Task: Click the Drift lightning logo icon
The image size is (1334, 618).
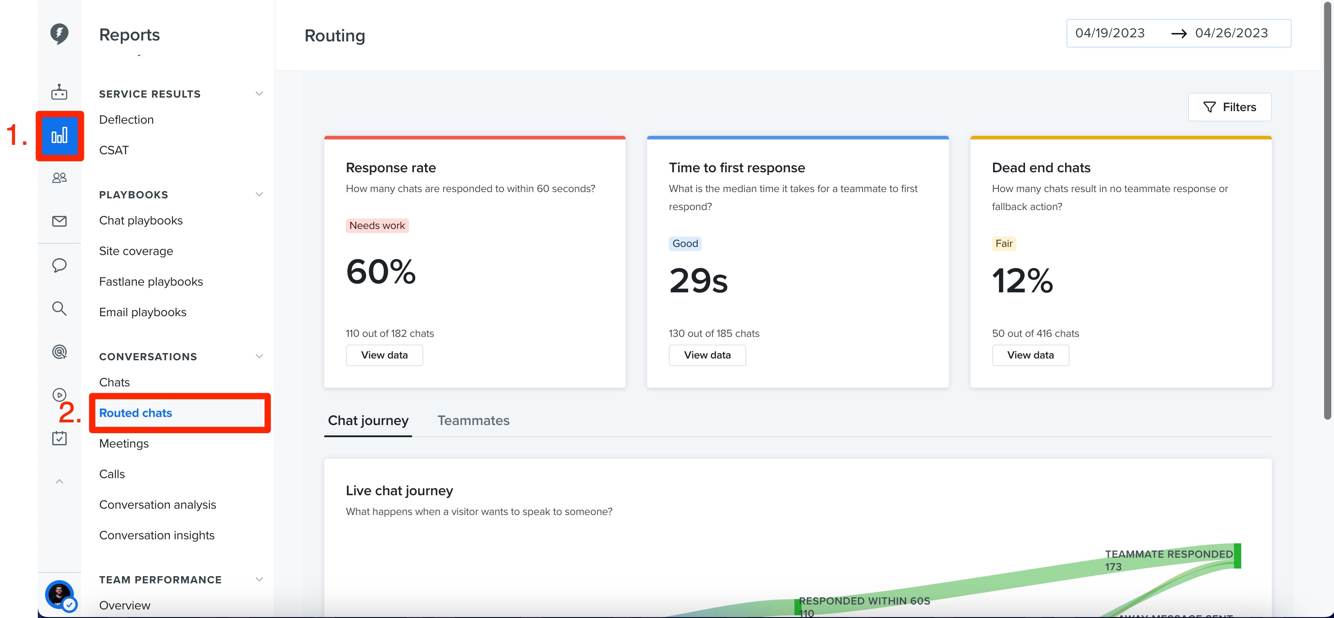Action: pos(59,34)
